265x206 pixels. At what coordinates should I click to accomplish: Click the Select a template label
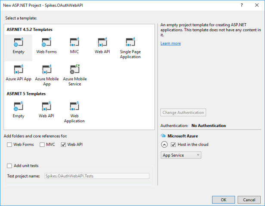click(x=21, y=18)
